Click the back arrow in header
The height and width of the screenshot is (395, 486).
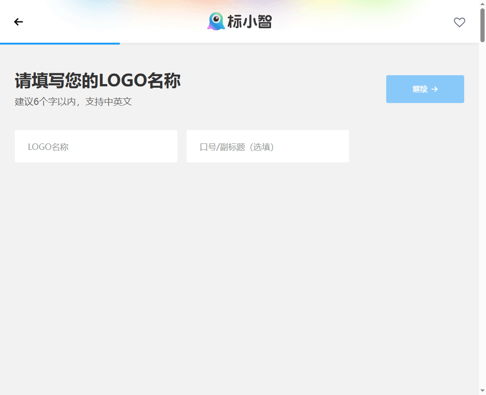pos(19,22)
